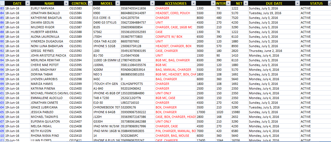Select serial cell 5CG52665PC
Image resolution: width=331 pixels, height=142 pixels.
(137, 136)
